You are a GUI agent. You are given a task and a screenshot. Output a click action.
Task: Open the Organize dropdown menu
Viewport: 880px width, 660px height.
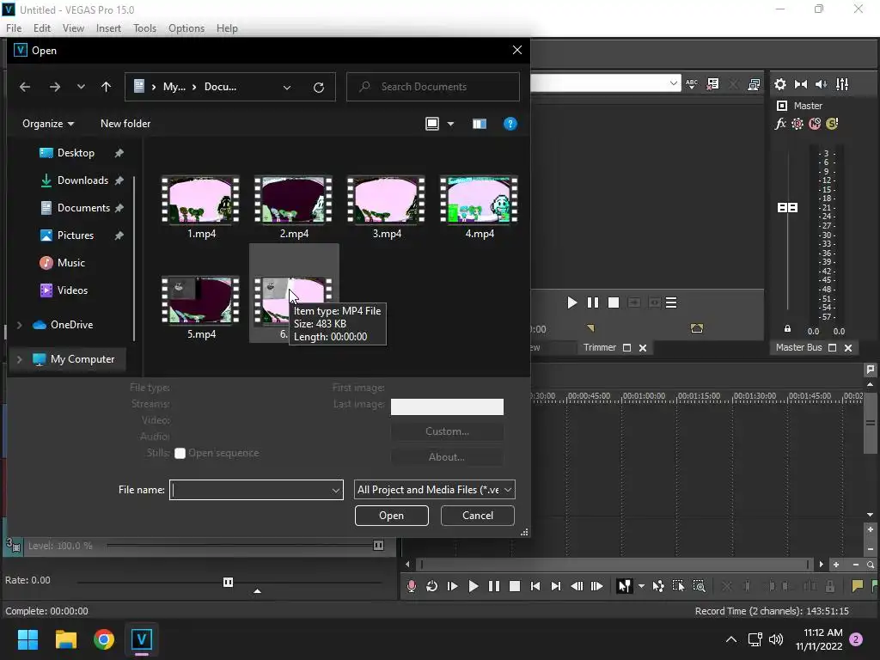(48, 124)
